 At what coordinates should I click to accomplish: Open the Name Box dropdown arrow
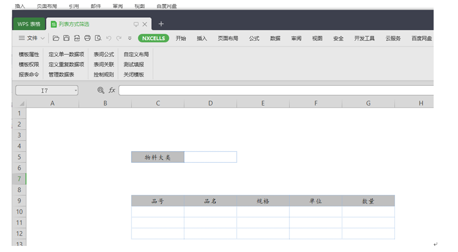coord(76,90)
